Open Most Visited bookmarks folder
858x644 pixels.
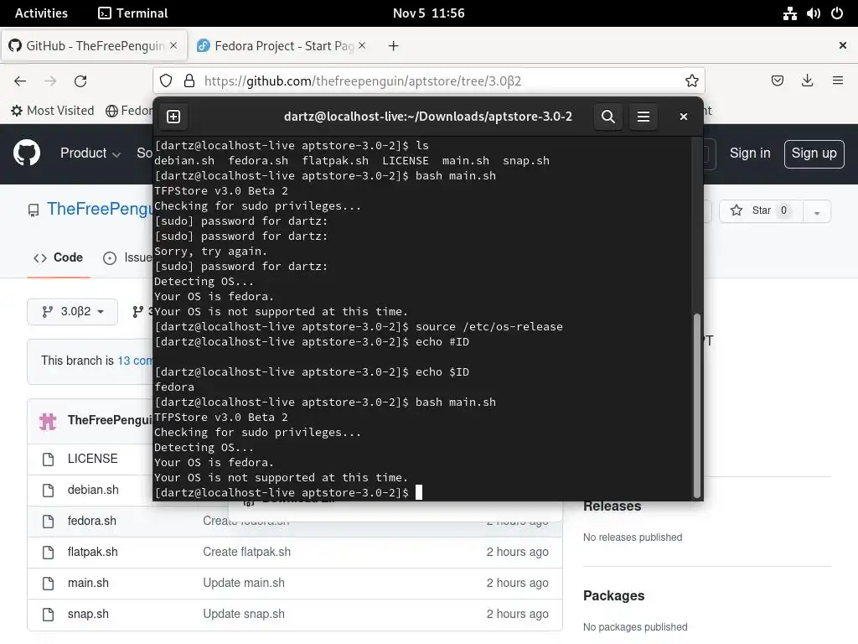[53, 111]
